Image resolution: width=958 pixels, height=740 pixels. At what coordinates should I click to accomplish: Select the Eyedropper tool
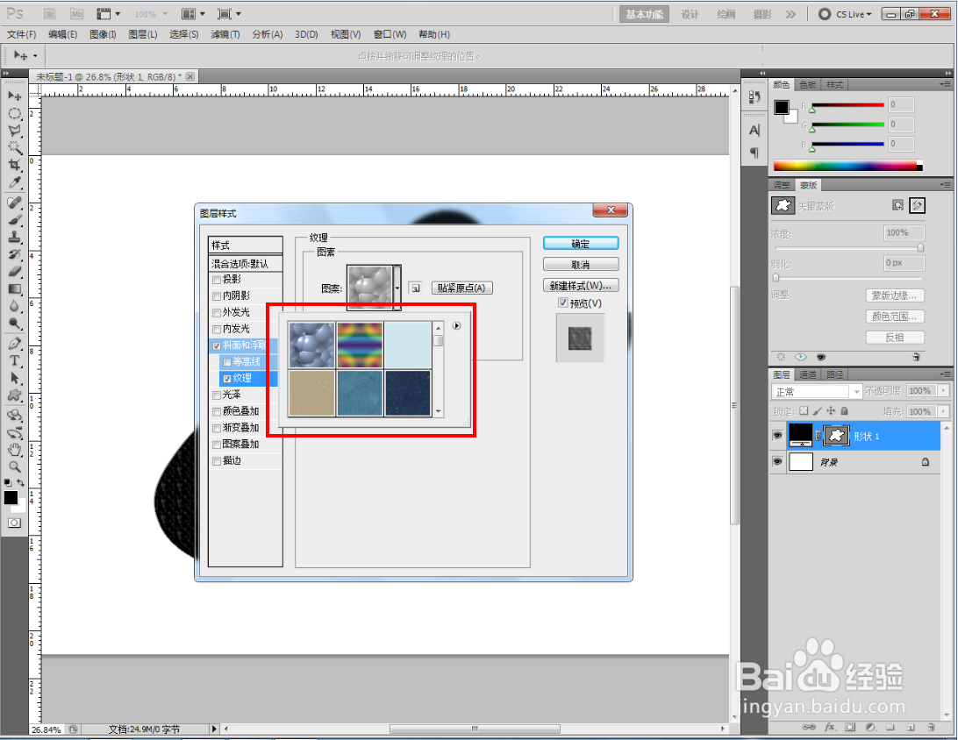[x=15, y=182]
